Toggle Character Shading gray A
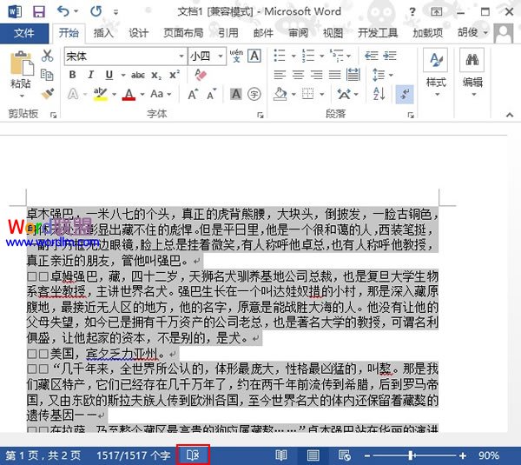521x465 pixels. pyautogui.click(x=236, y=95)
